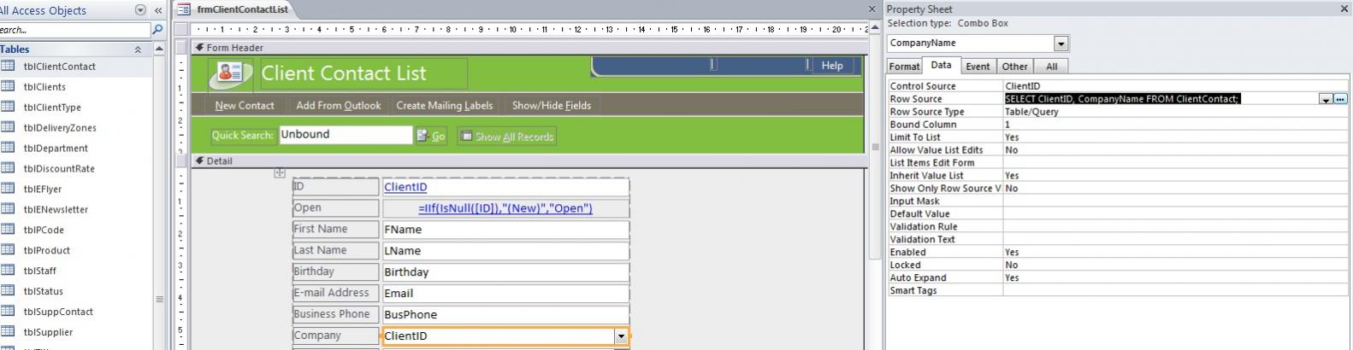Click the tblSuppContact table icon
Viewport: 1353px width, 350px height.
point(8,312)
